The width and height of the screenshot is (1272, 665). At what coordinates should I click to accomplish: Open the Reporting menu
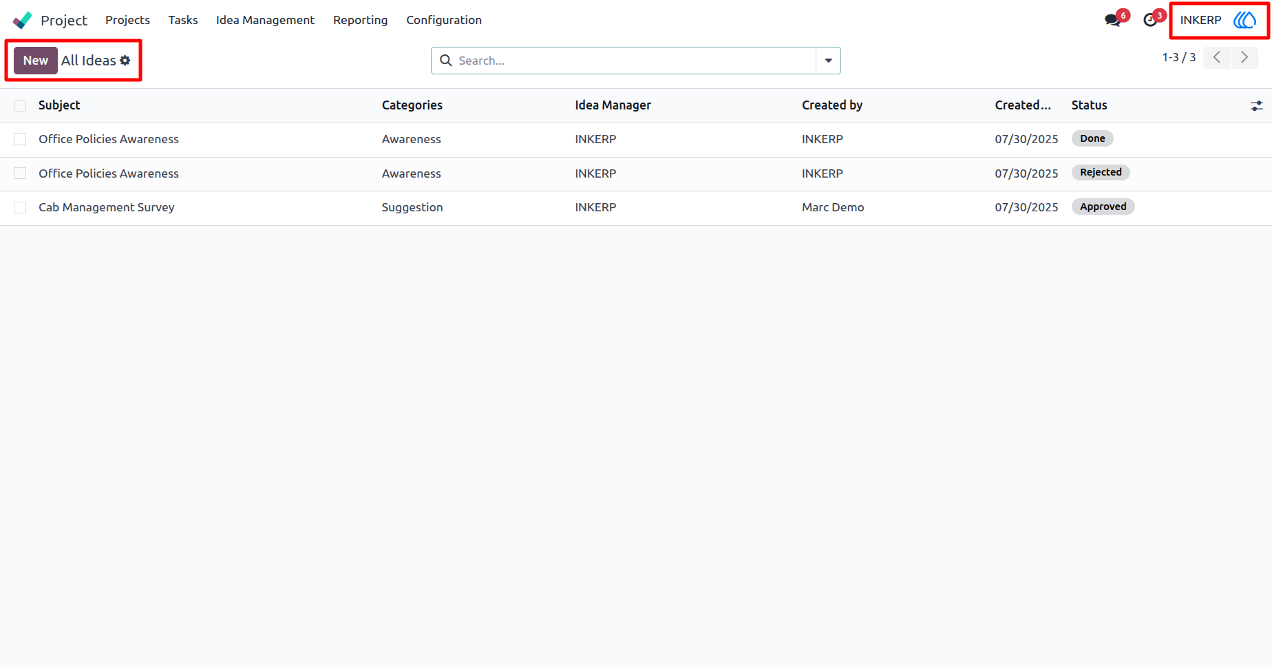click(360, 20)
